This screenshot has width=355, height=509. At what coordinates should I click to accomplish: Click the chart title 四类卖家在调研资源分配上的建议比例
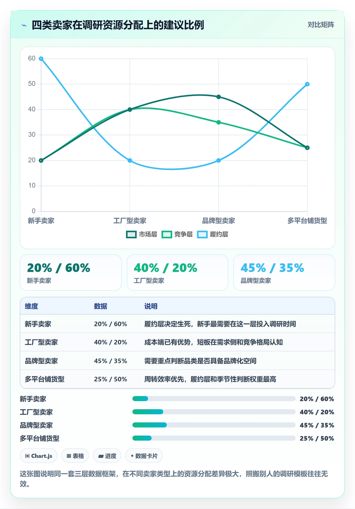click(x=118, y=25)
